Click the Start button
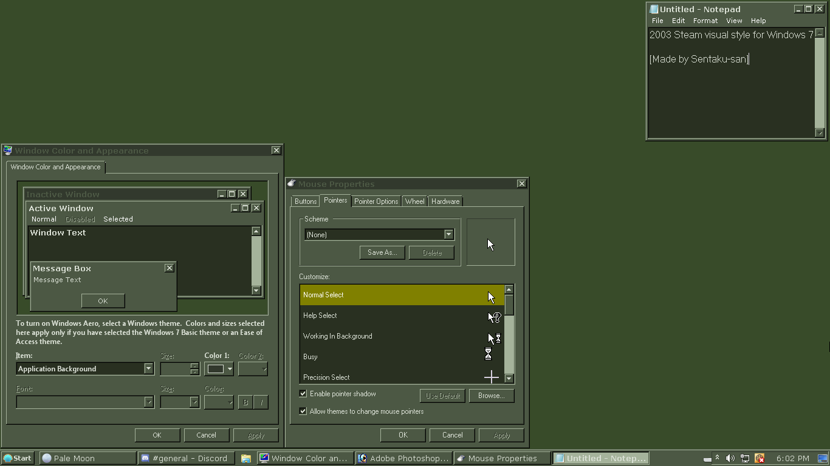830x466 pixels. pyautogui.click(x=18, y=458)
